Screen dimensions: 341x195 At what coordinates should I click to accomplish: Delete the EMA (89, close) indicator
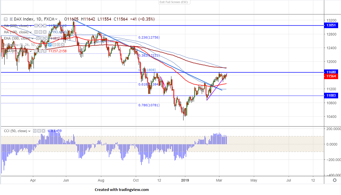[45, 51]
